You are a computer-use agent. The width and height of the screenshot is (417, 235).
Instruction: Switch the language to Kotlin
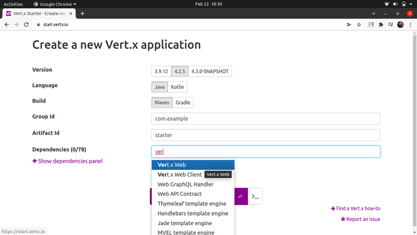[x=178, y=87]
